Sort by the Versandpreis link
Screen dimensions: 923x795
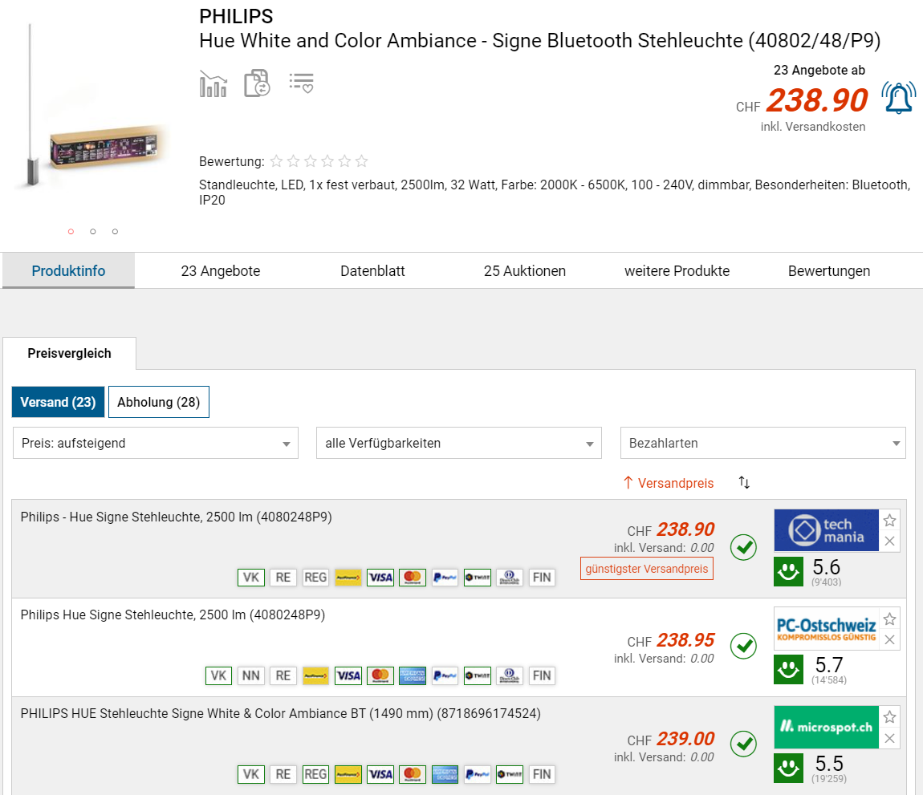point(669,483)
